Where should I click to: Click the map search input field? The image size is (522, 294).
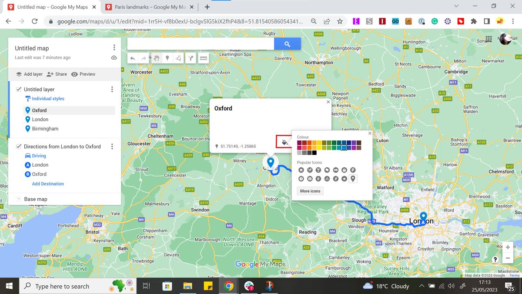200,43
